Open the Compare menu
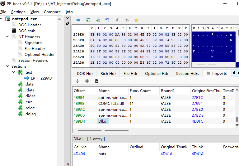 coord(52,12)
